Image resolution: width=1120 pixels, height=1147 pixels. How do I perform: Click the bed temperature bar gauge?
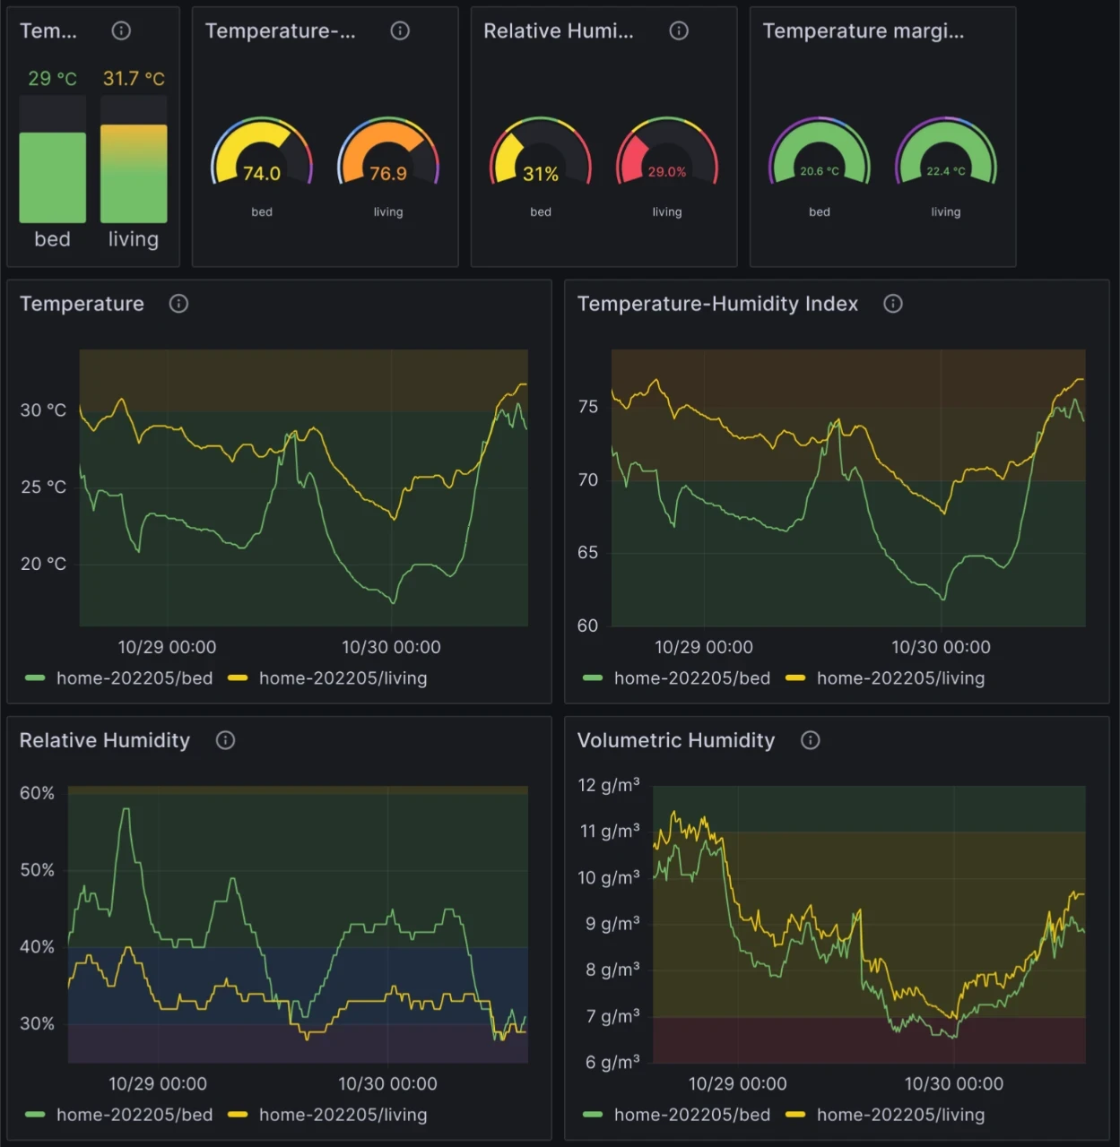(53, 160)
